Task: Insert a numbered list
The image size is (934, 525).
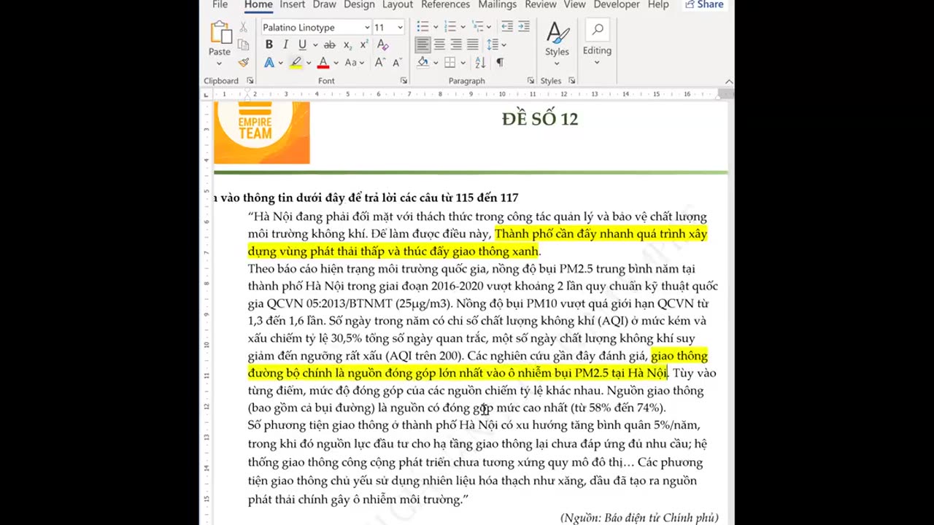Action: coord(450,27)
